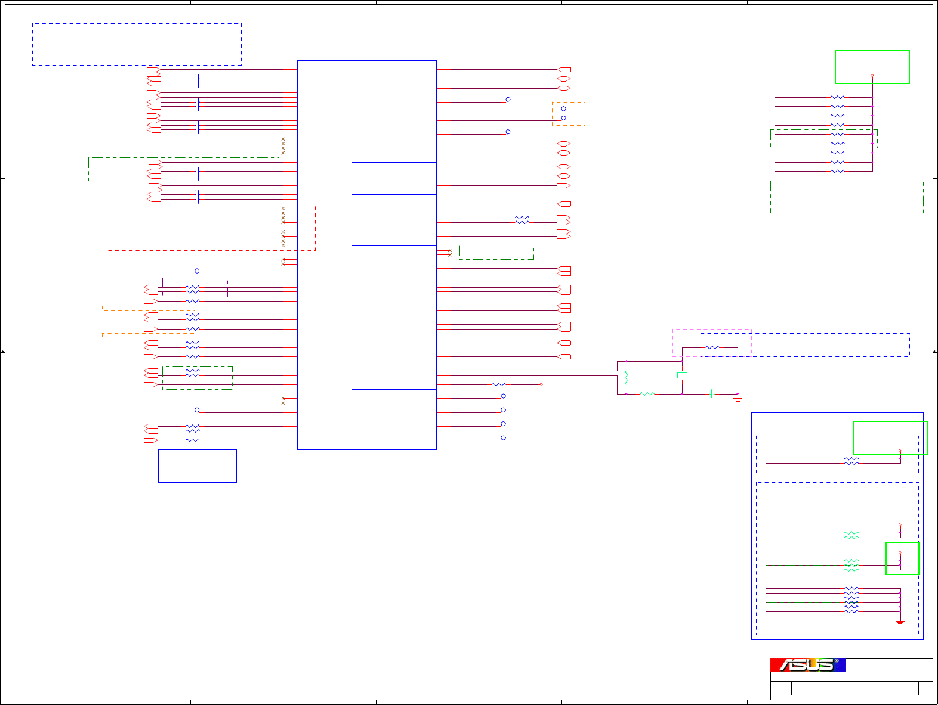Click the ASUS logo in the title block
This screenshot has width=938, height=705.
coord(807,664)
